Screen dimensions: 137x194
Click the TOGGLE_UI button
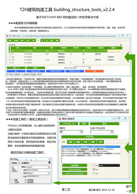69,124
